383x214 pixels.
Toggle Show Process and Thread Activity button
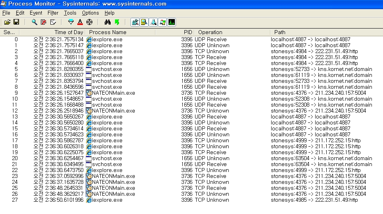[x=163, y=22]
